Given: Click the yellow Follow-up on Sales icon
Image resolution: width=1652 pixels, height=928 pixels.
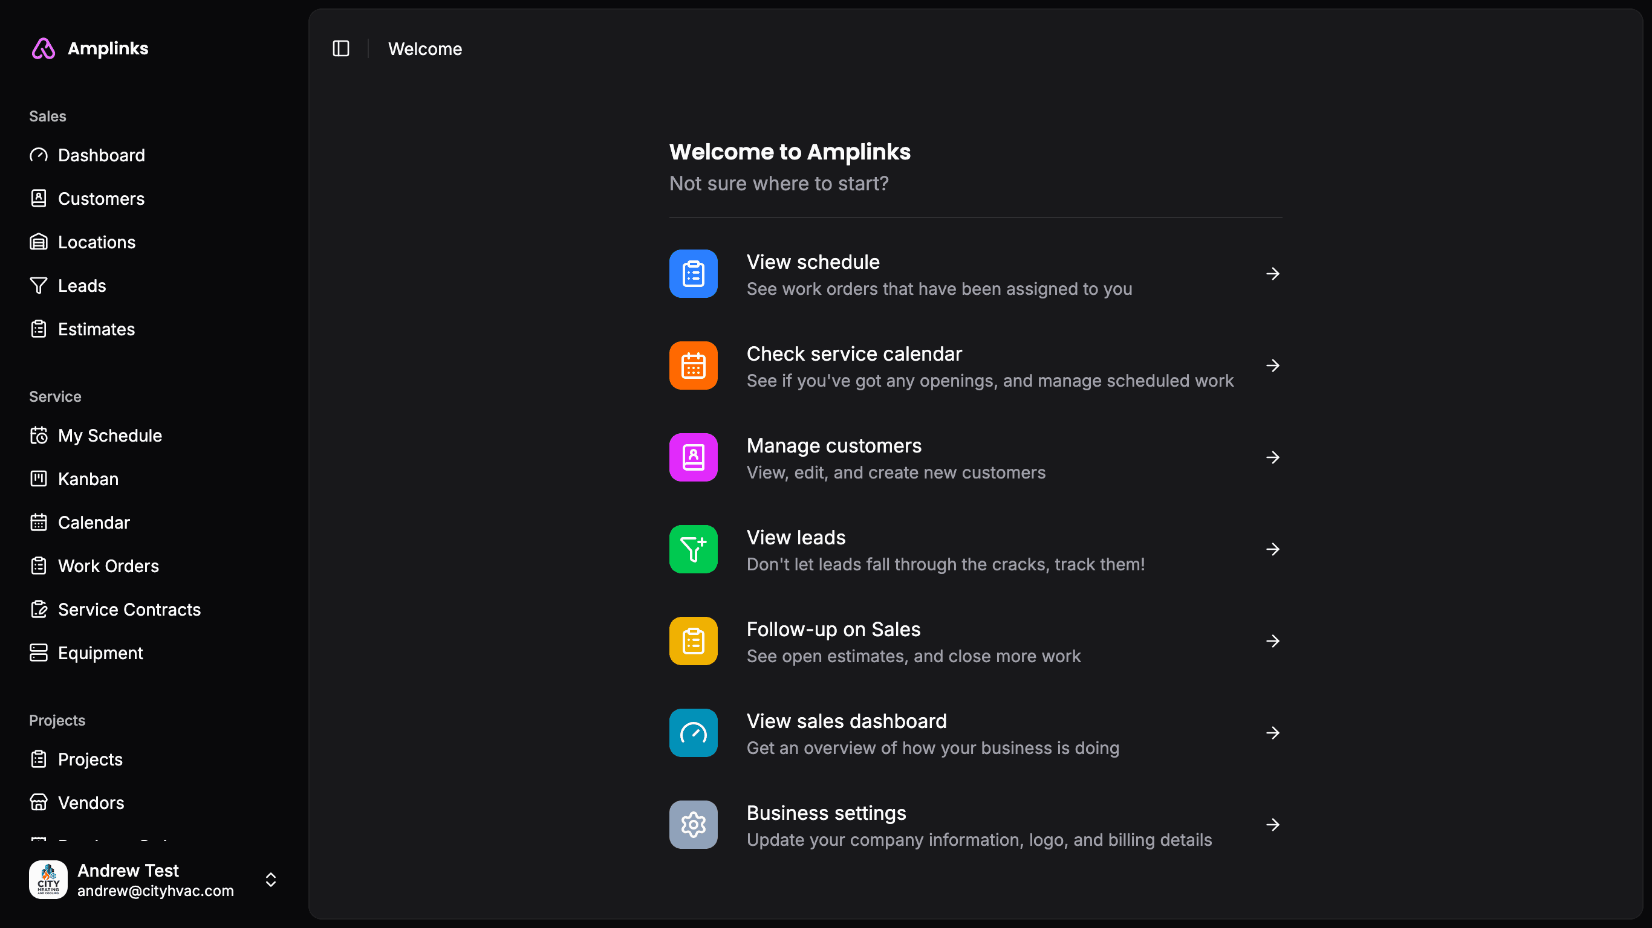Looking at the screenshot, I should (x=693, y=641).
